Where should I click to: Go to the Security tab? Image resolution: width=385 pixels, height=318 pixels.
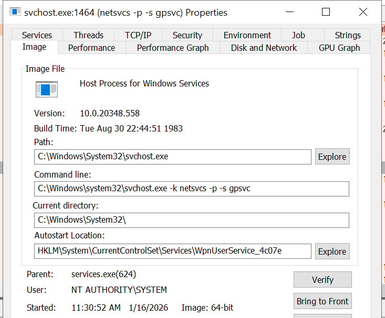point(187,35)
